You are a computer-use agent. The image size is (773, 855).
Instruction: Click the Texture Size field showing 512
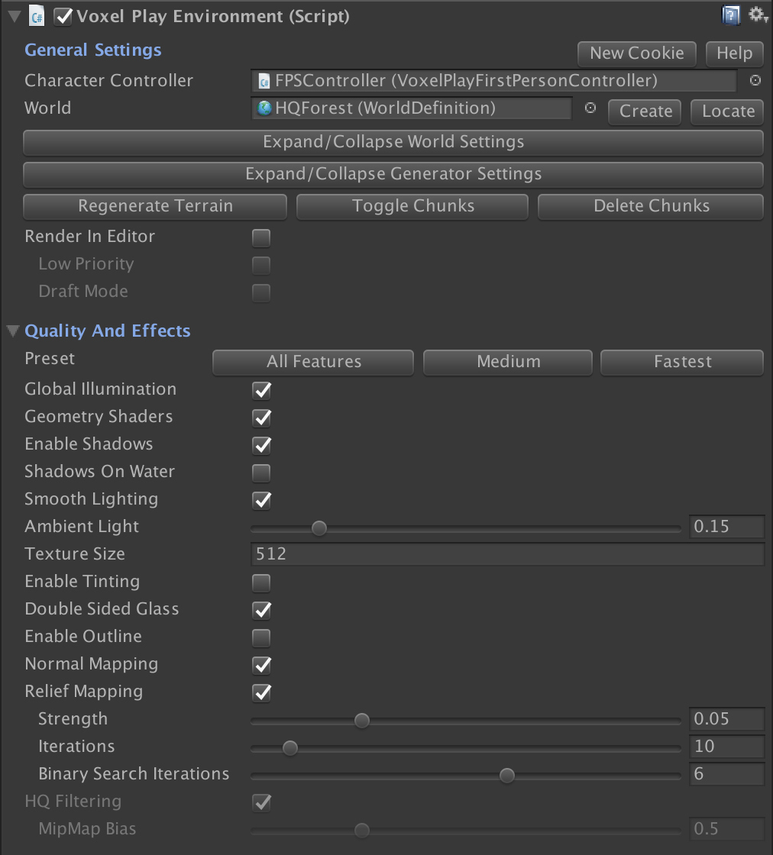(507, 554)
